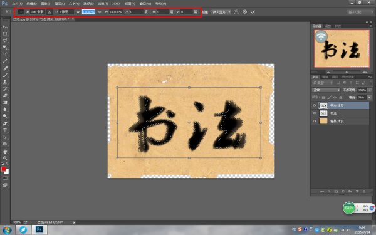
Task: Select the Horizontal Type tool
Action: tap(5, 130)
